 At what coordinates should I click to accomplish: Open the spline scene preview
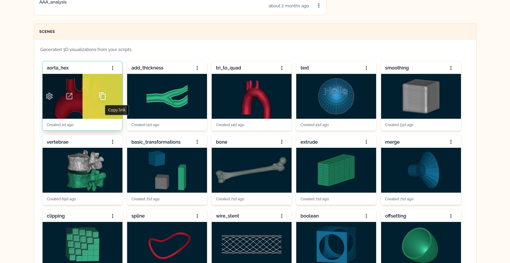point(167,242)
